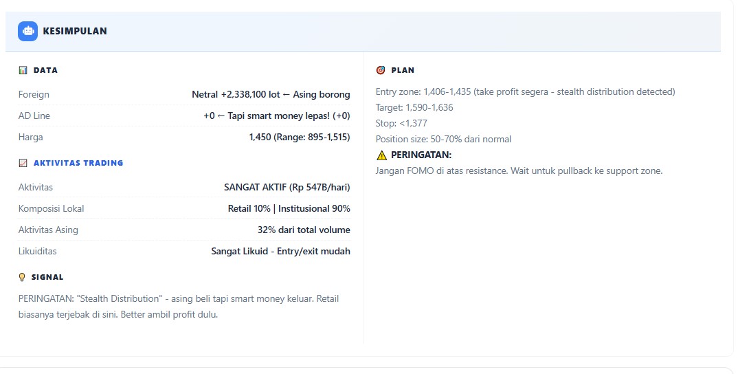Click the Entry zone 1,406-1,435 line
This screenshot has height=374, width=738.
point(525,91)
